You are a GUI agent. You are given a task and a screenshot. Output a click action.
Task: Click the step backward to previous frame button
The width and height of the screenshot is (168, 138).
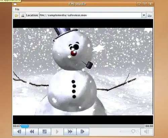click(19, 132)
